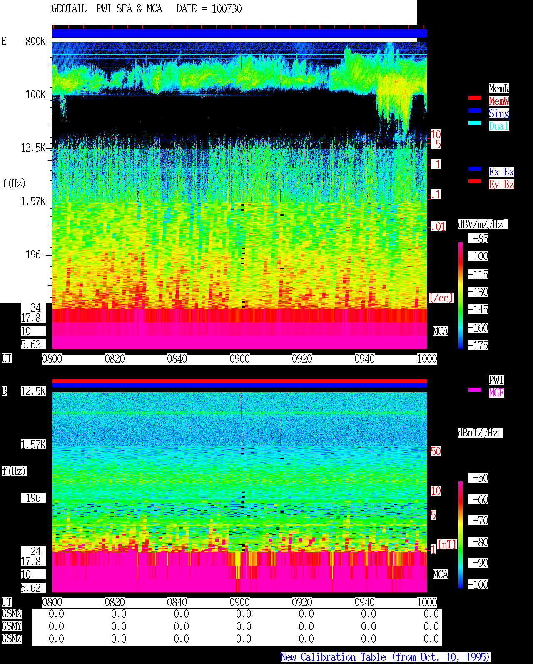This screenshot has height=664, width=533.
Task: Click the dBnT/√Hz unit label
Action: tap(480, 433)
